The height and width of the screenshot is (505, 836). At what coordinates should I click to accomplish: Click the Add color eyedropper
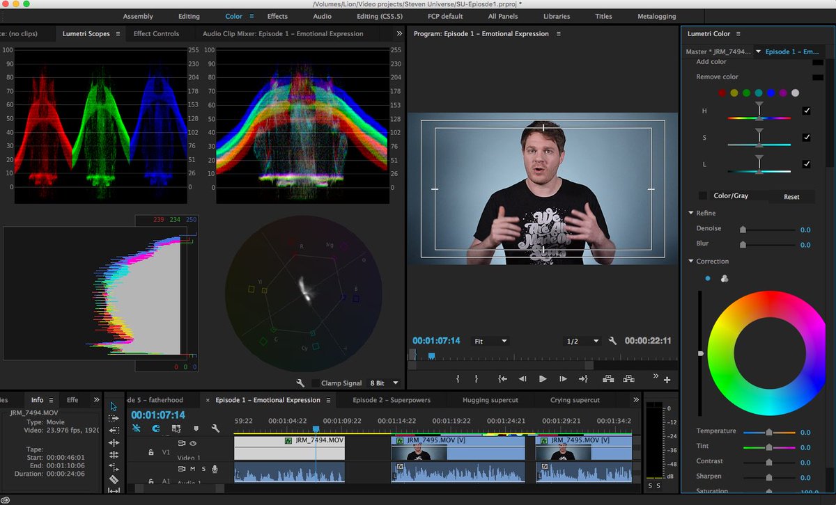[818, 62]
